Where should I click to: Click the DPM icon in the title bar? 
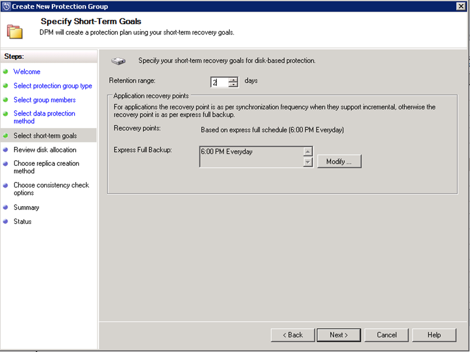pyautogui.click(x=6, y=6)
